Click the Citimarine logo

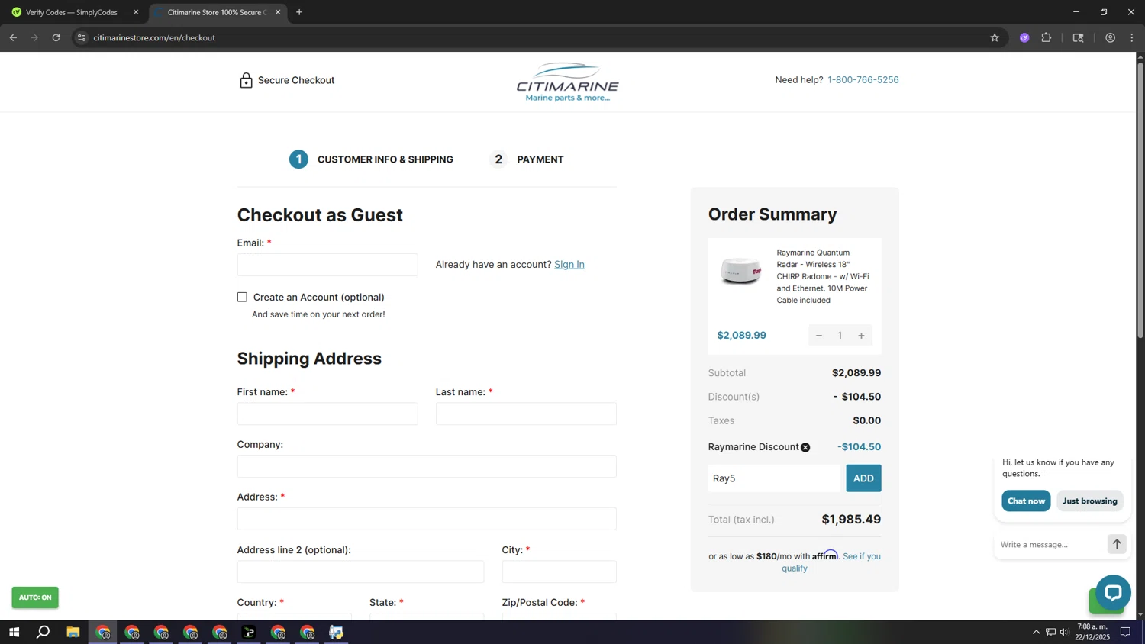pos(567,82)
